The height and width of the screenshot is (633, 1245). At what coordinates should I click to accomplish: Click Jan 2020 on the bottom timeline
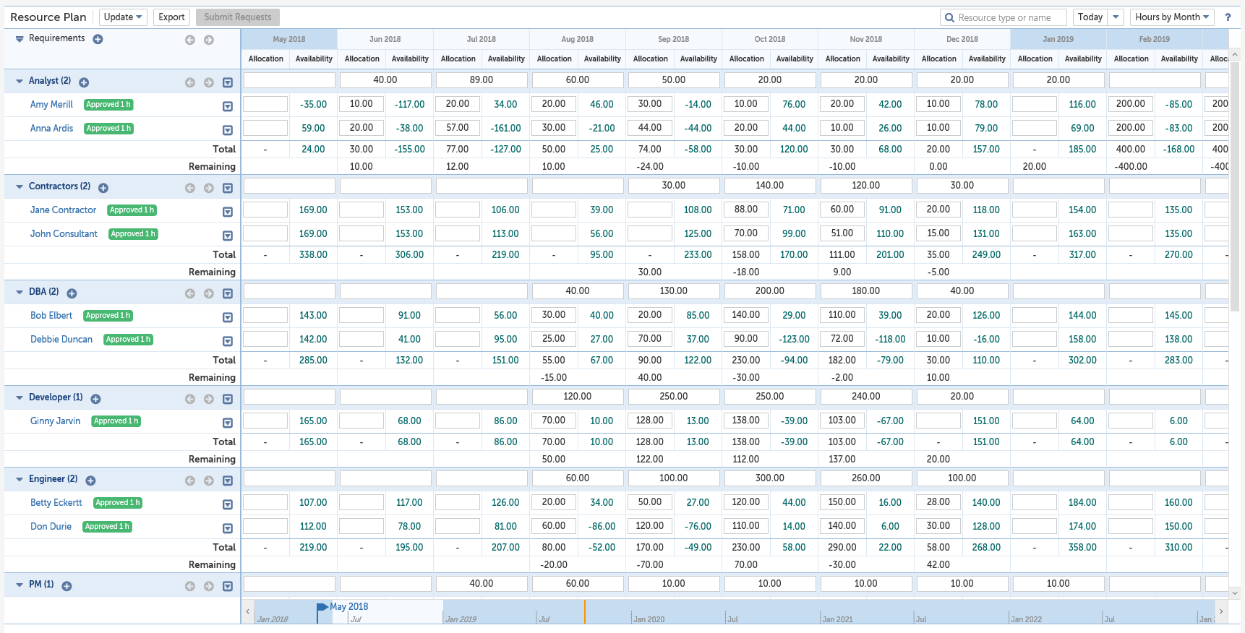click(x=649, y=619)
